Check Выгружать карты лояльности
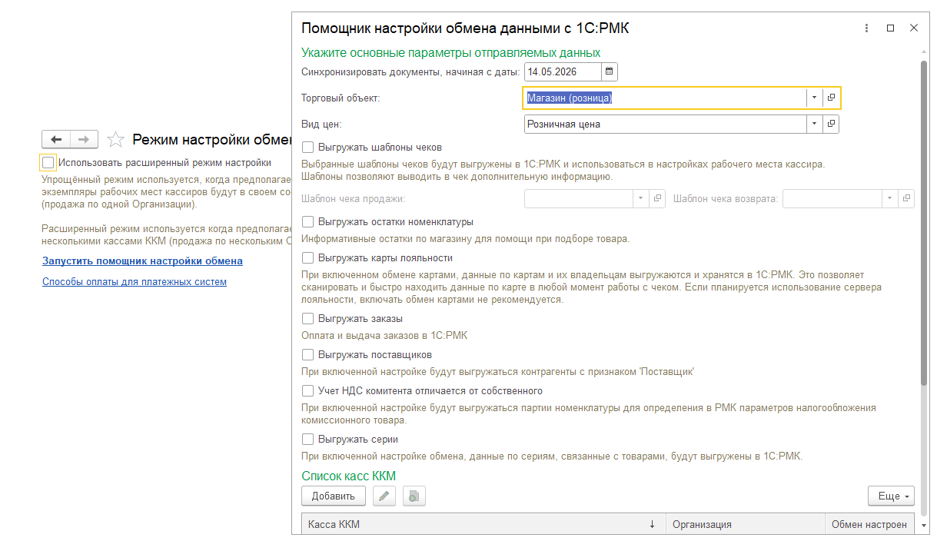Viewport: 937px width, 541px height. 308,258
